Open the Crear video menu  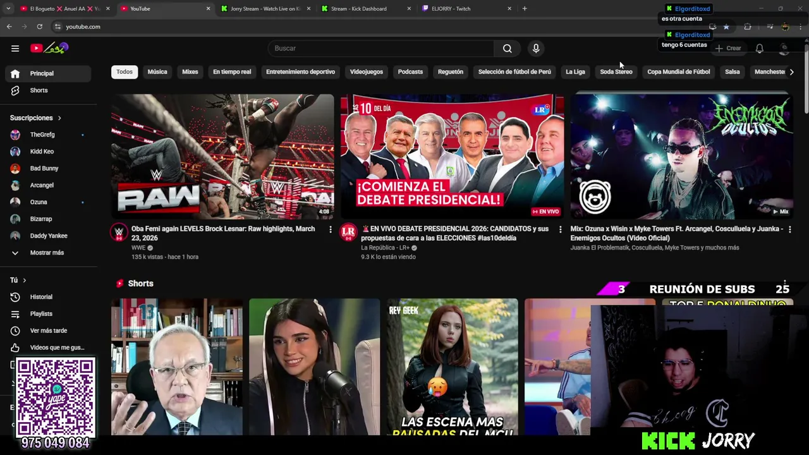[728, 48]
